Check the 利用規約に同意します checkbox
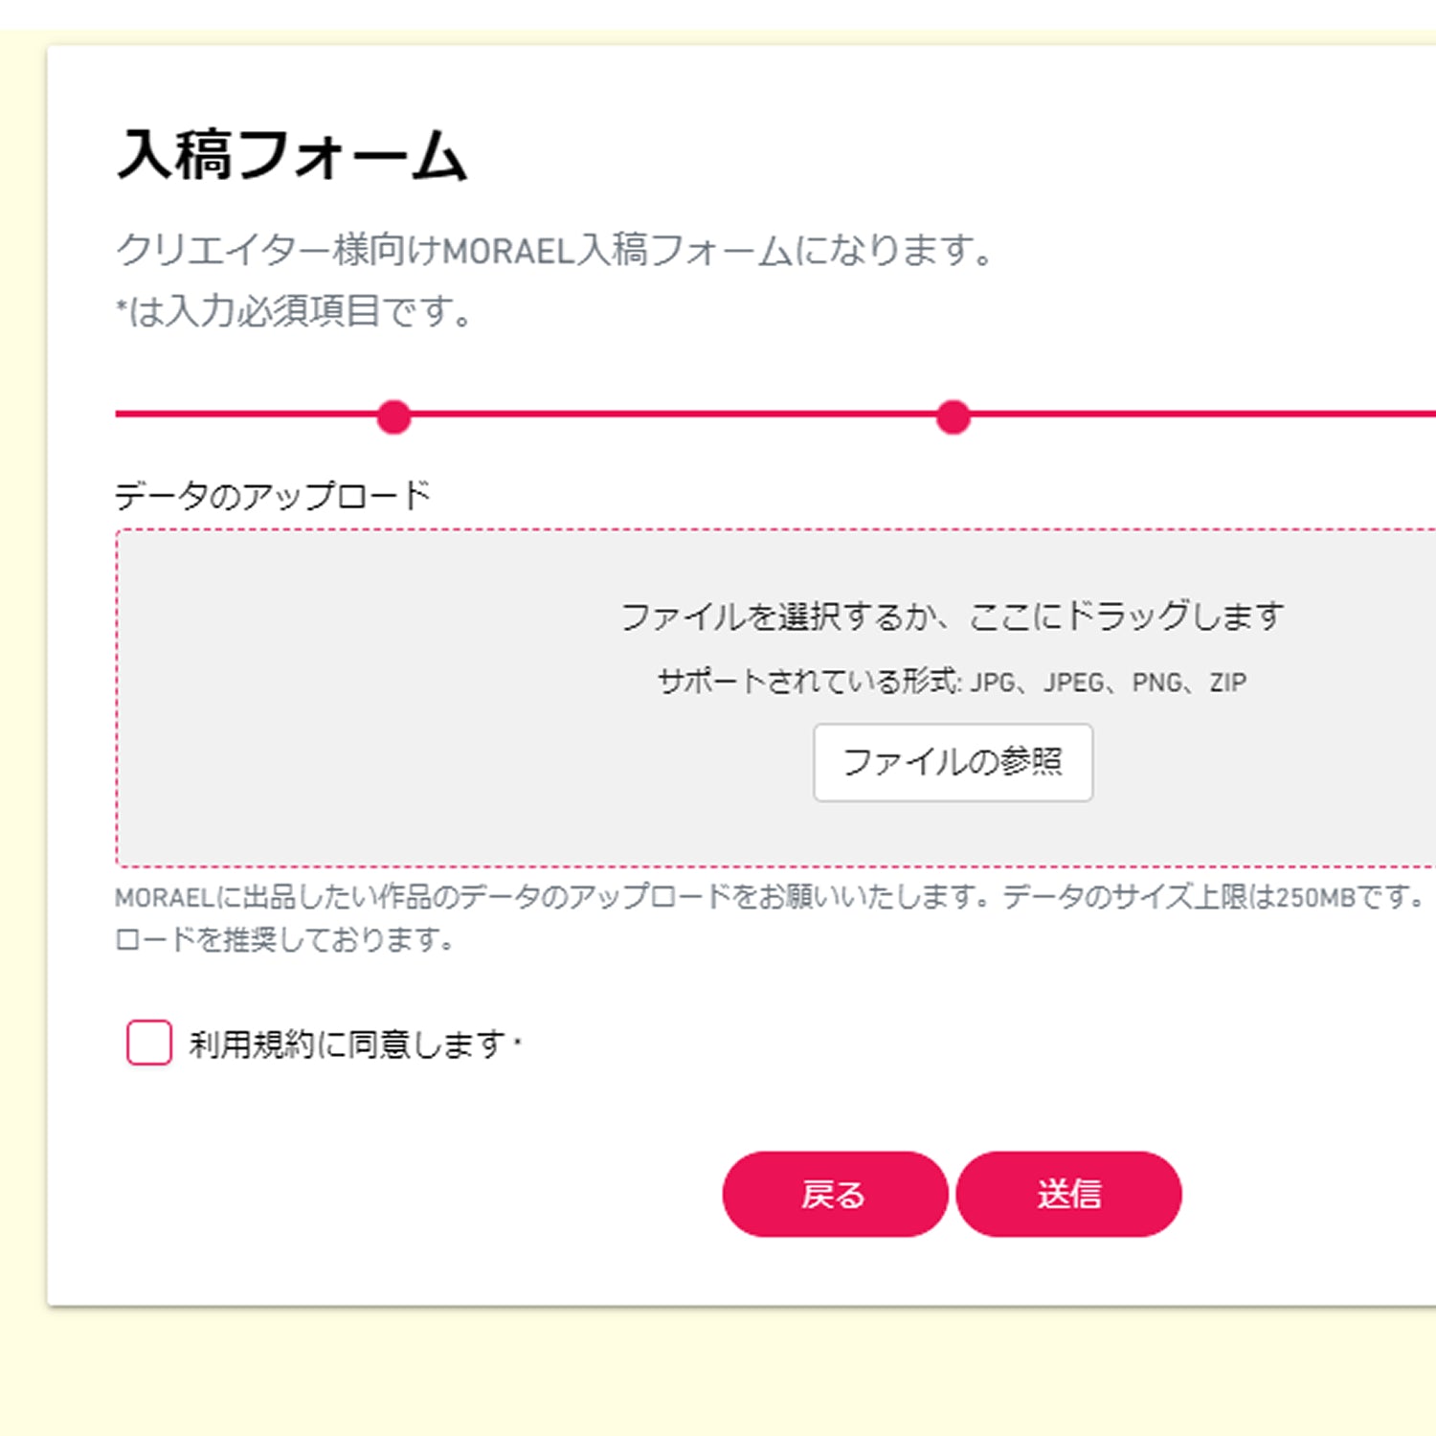 [149, 1043]
